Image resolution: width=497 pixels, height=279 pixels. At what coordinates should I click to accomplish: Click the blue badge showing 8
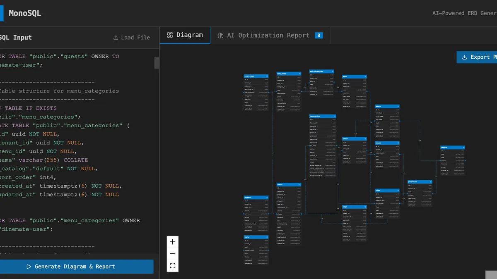coord(319,36)
